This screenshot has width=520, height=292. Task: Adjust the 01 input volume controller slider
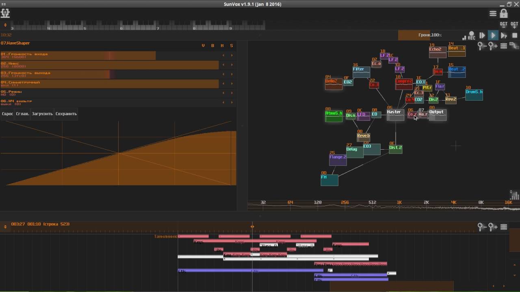[x=110, y=56]
